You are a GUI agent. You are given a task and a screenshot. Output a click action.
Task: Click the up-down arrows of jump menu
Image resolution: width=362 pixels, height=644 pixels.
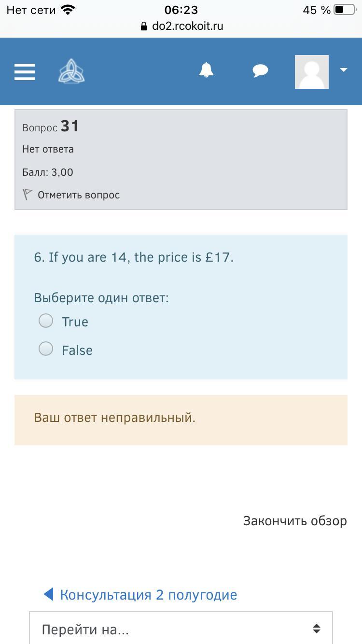317,629
